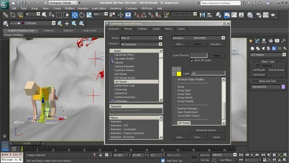This screenshot has height=163, width=289.
Task: Click the Character001 name field
Action: coord(266,86)
